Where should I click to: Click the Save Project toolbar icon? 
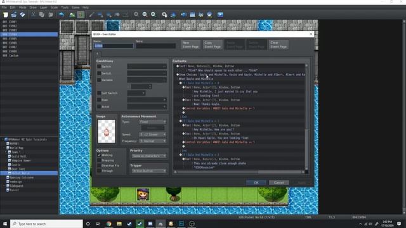(x=23, y=15)
